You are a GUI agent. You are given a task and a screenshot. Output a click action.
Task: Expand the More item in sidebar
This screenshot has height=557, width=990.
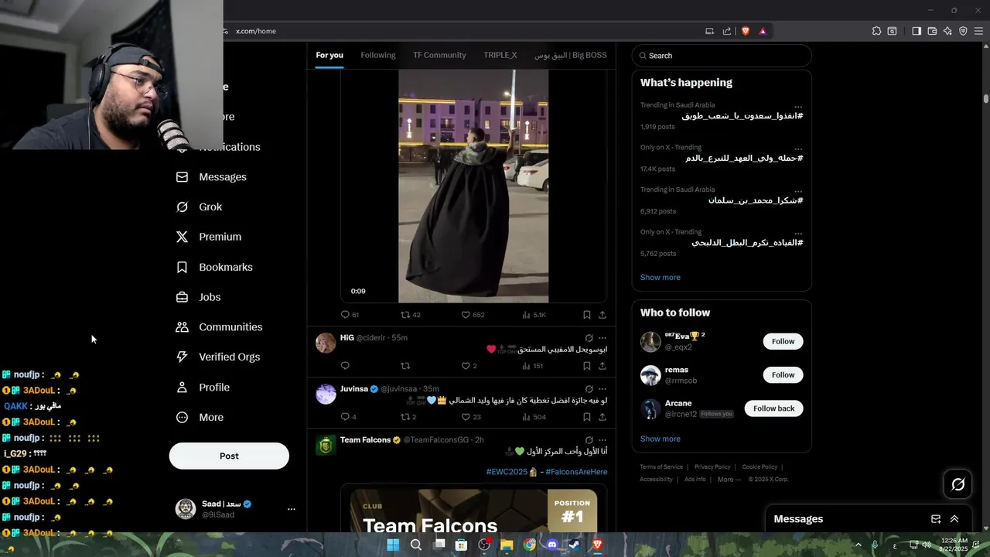[x=200, y=417]
